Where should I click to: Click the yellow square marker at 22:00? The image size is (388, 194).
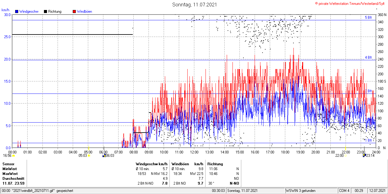346,156
